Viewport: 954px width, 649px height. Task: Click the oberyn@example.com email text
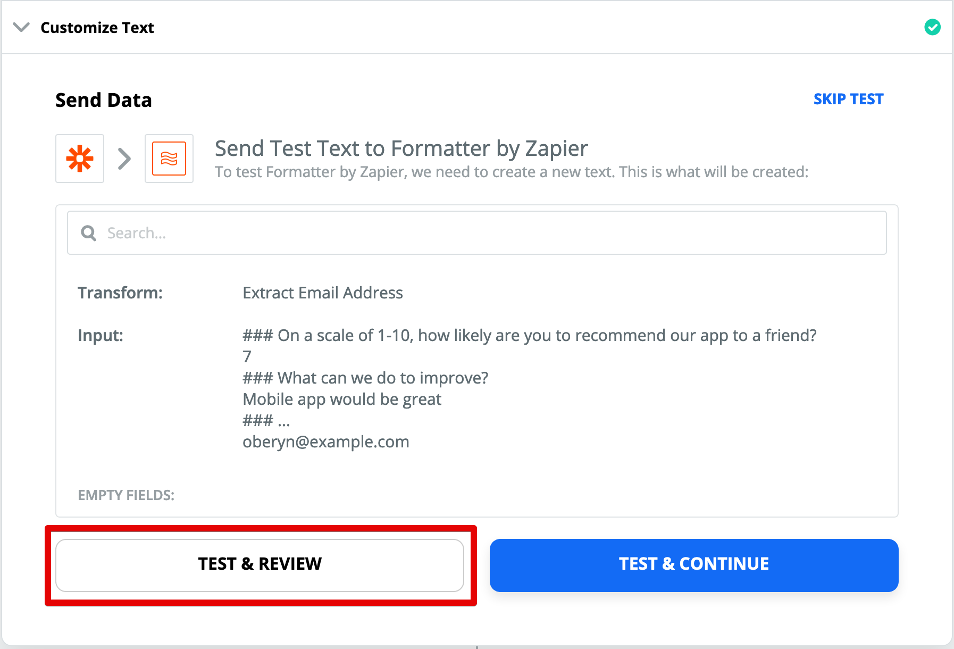326,442
